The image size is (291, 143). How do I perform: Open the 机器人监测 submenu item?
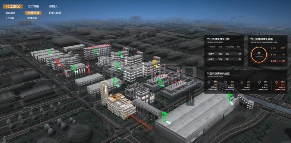55,13
